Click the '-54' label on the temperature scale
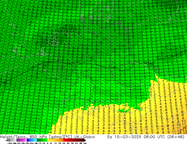This screenshot has width=187, height=144. (x=9, y=143)
